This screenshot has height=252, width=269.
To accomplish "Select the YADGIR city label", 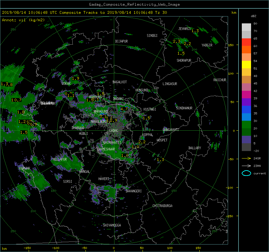I will pyautogui.click(x=207, y=45).
